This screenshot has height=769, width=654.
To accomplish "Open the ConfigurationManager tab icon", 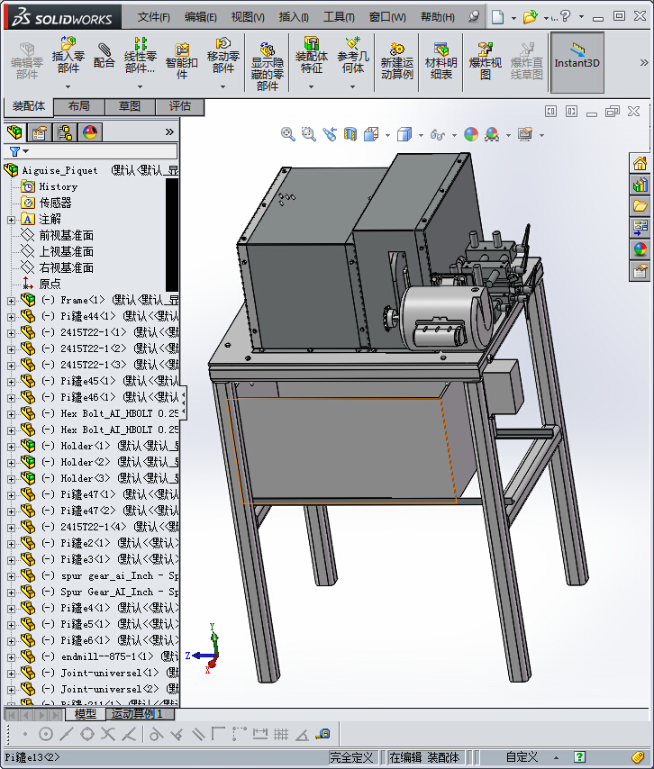I will 65,132.
